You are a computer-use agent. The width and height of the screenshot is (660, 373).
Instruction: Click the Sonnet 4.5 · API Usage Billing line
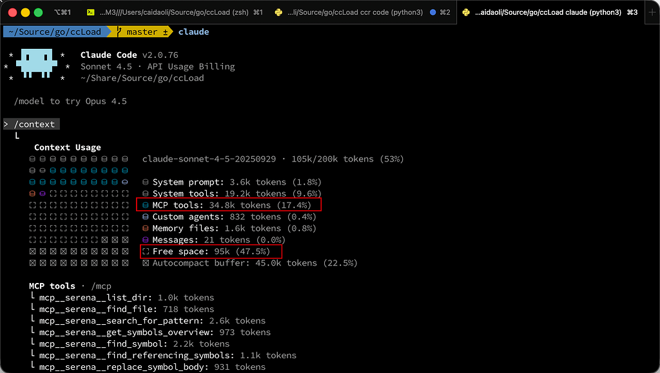click(x=158, y=66)
